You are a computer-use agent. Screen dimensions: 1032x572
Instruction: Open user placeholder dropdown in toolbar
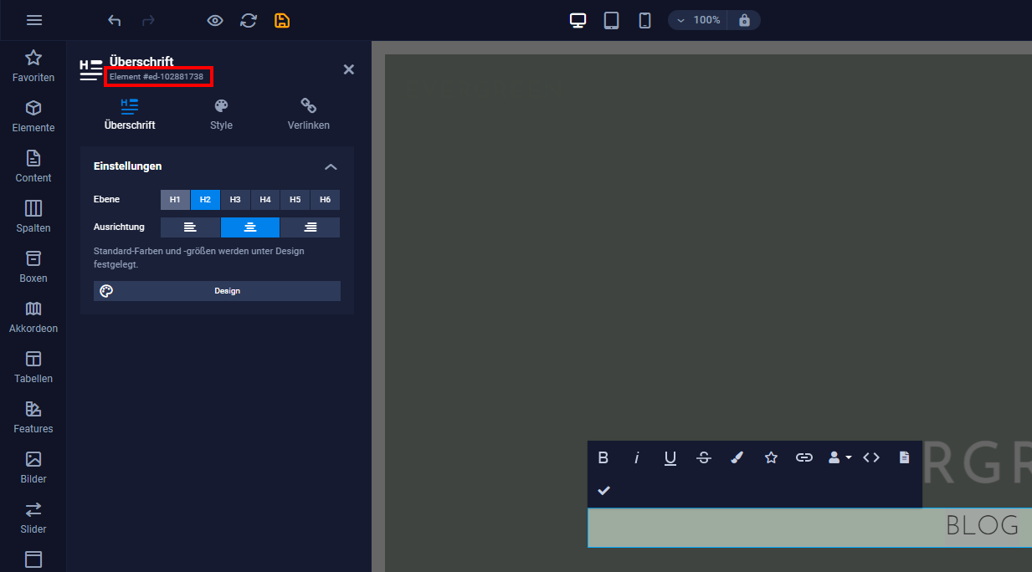click(x=839, y=457)
